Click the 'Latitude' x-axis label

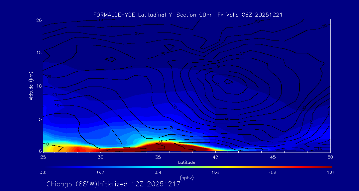click(x=186, y=162)
